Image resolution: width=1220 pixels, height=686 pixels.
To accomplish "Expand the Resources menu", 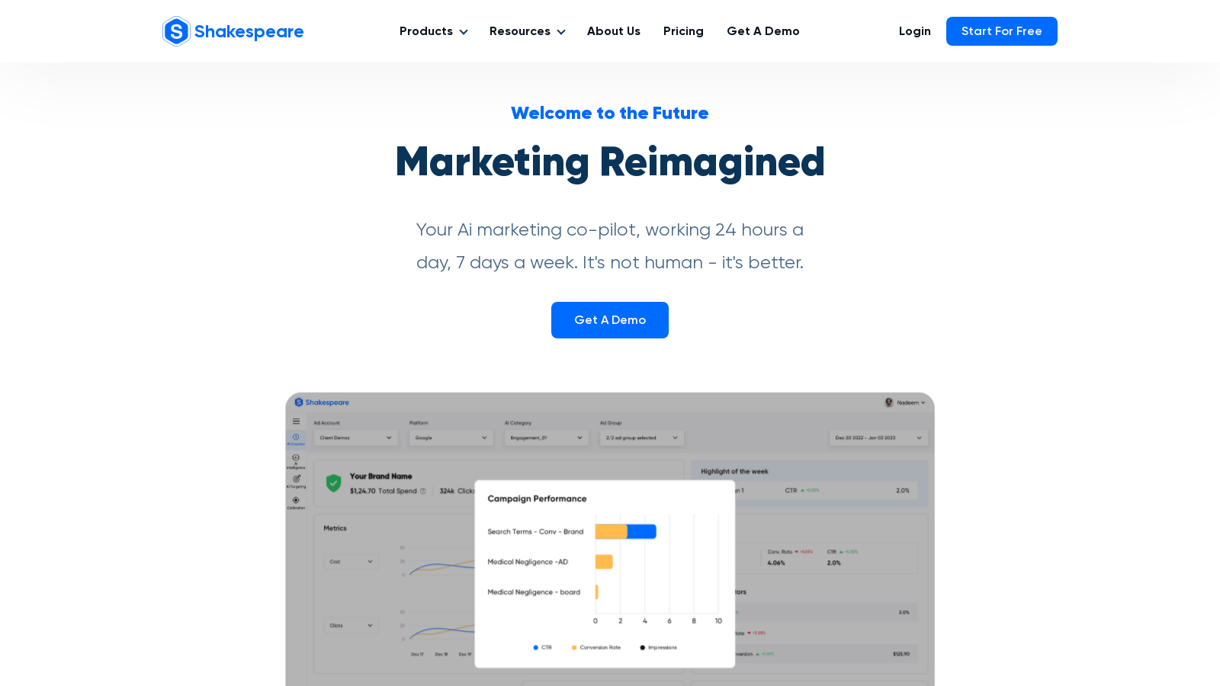I will click(x=527, y=31).
